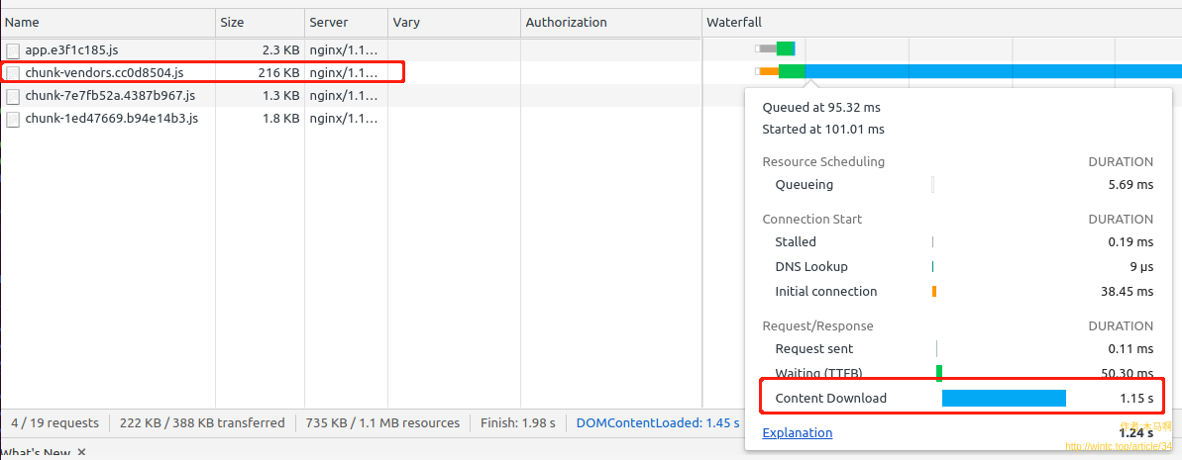This screenshot has width=1182, height=460.
Task: Click the 1.15 s download duration
Action: coord(1136,399)
